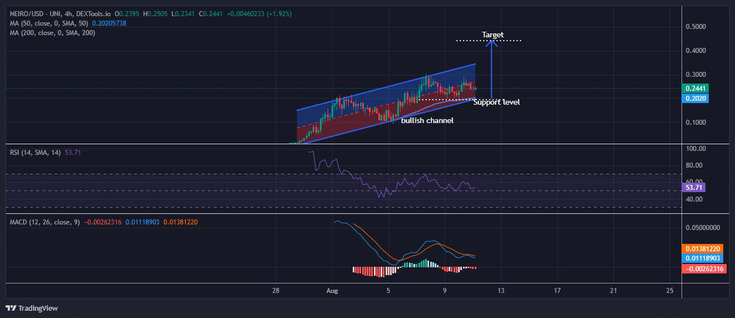Click the MA 50 indicator label

click(x=50, y=23)
